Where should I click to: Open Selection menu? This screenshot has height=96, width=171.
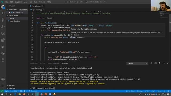click(x=18, y=2)
